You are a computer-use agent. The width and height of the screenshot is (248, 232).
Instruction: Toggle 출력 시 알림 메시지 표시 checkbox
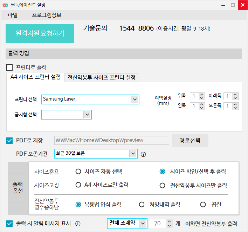[9, 224]
